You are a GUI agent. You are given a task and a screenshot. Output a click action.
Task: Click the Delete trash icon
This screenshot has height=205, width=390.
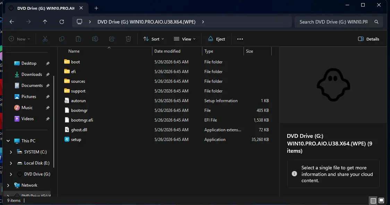pyautogui.click(x=128, y=39)
